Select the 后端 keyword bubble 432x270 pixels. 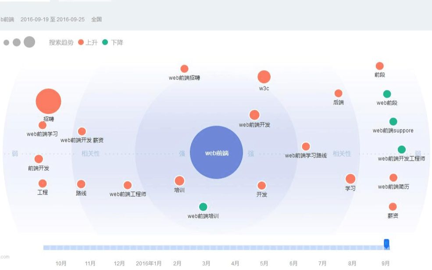[338, 94]
